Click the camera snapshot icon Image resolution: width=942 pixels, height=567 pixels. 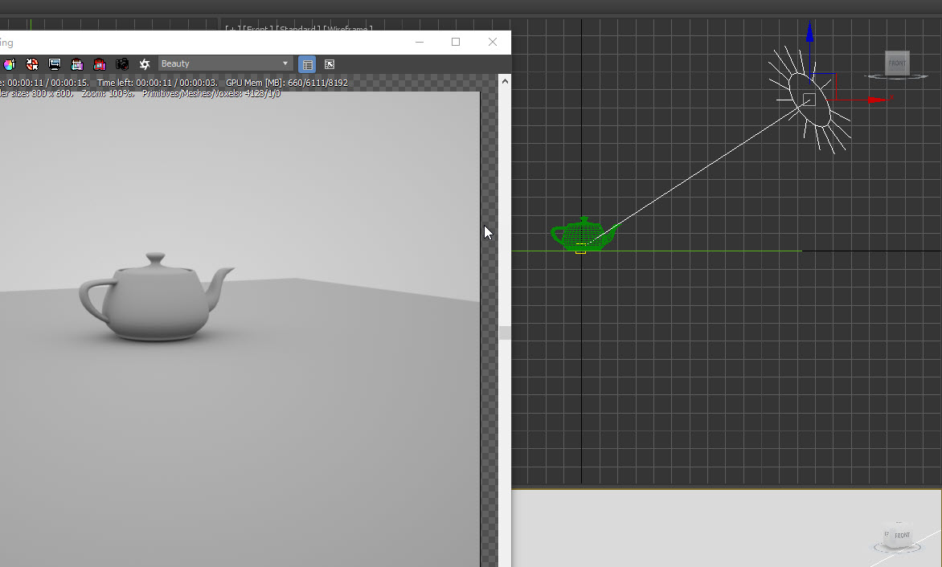pos(122,64)
